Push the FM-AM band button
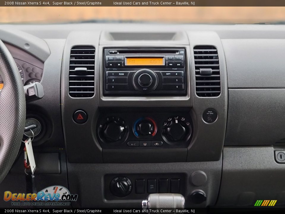Viewport: 285px width, 214px height. (x=179, y=58)
